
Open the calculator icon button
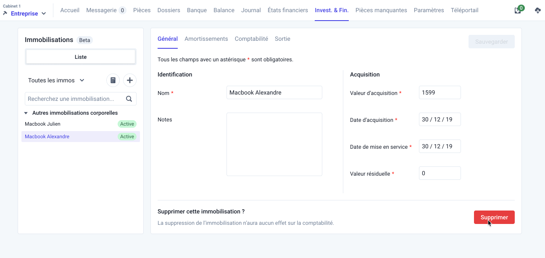pos(113,80)
